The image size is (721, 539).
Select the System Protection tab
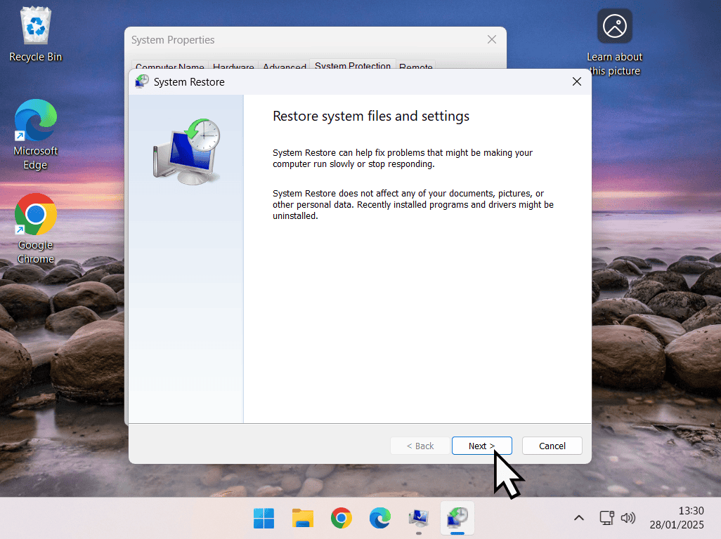click(353, 65)
